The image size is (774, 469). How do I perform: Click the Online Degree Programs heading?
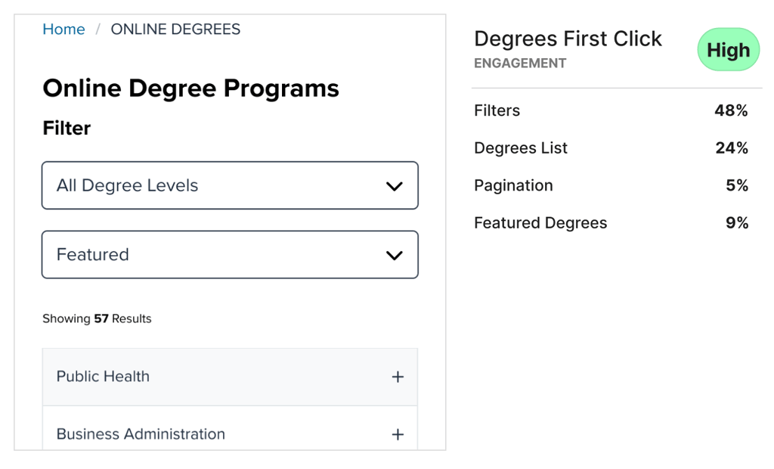pyautogui.click(x=191, y=89)
